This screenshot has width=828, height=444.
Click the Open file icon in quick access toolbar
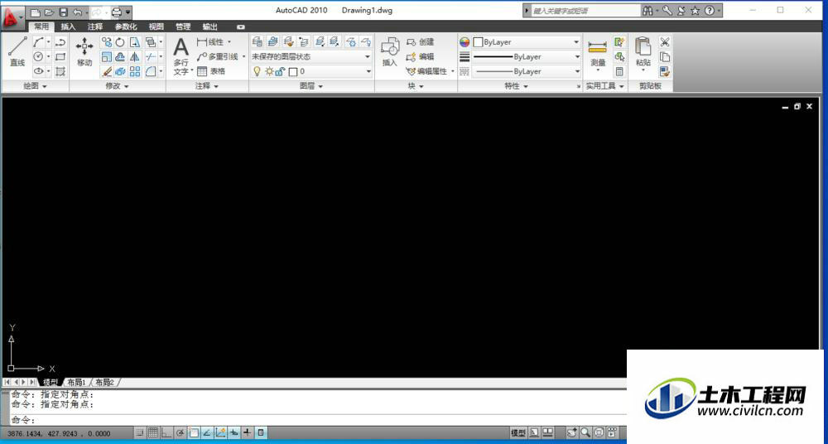(x=49, y=12)
